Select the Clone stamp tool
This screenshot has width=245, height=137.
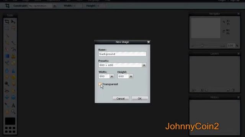13,56
